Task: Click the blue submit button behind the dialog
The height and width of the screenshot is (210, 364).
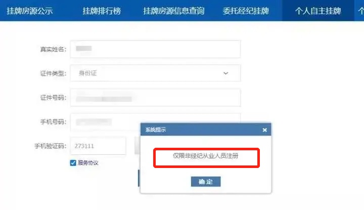Action: [139, 178]
